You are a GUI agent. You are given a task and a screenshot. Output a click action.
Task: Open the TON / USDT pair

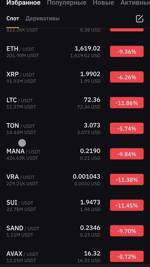pyautogui.click(x=75, y=128)
